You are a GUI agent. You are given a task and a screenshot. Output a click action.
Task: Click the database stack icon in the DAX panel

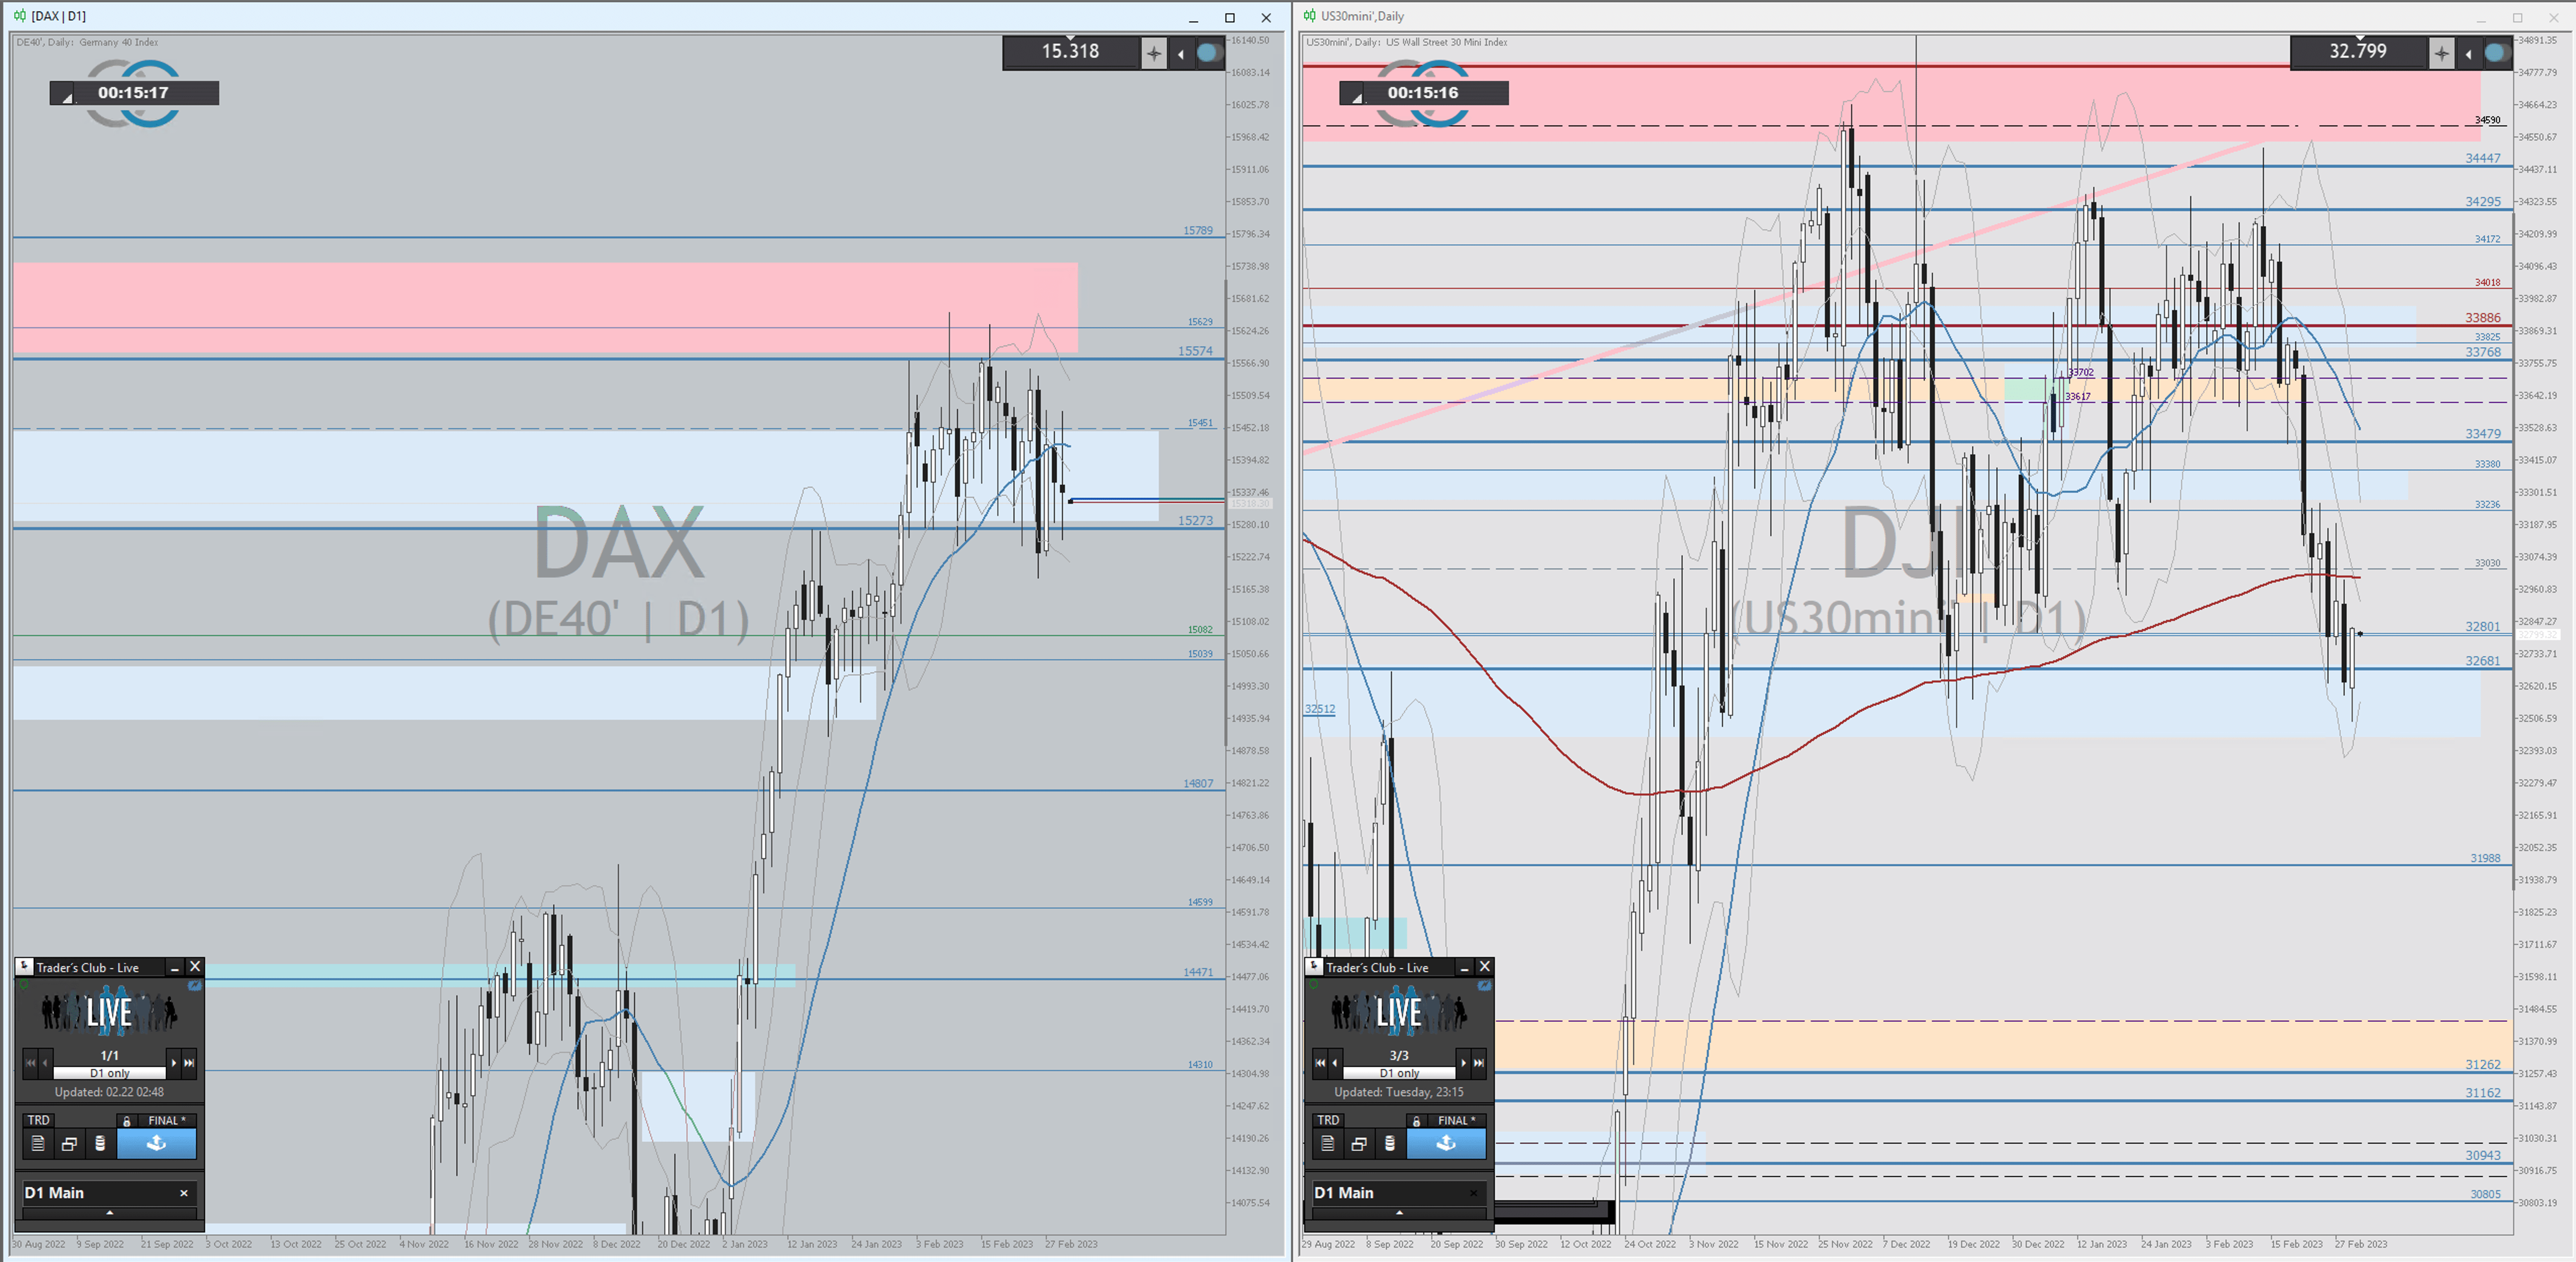tap(100, 1143)
